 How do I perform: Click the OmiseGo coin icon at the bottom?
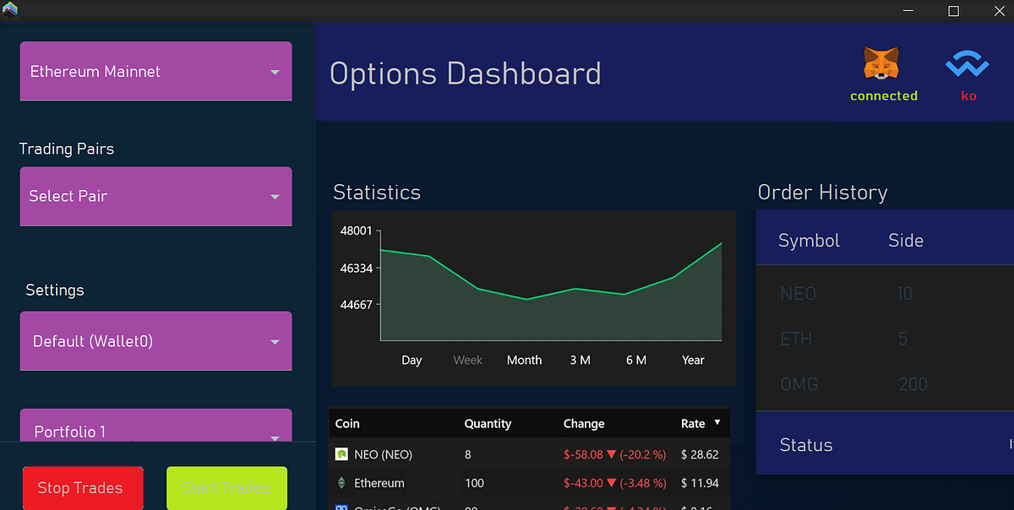point(341,507)
